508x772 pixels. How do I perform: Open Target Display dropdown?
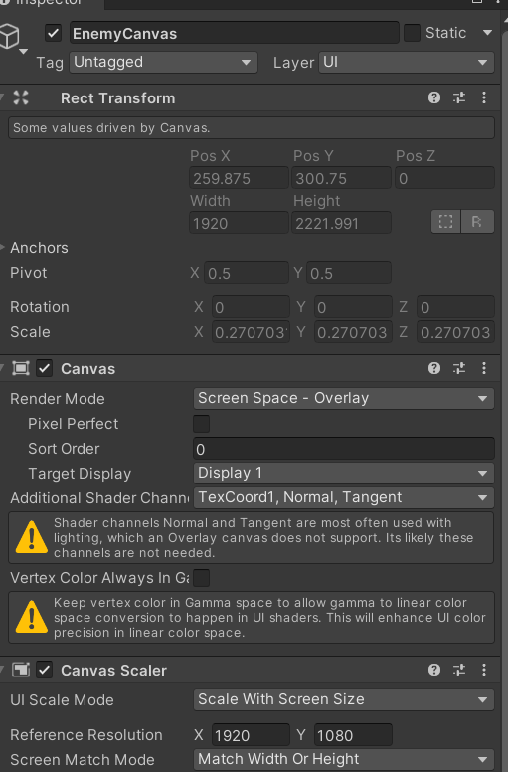[x=344, y=473]
